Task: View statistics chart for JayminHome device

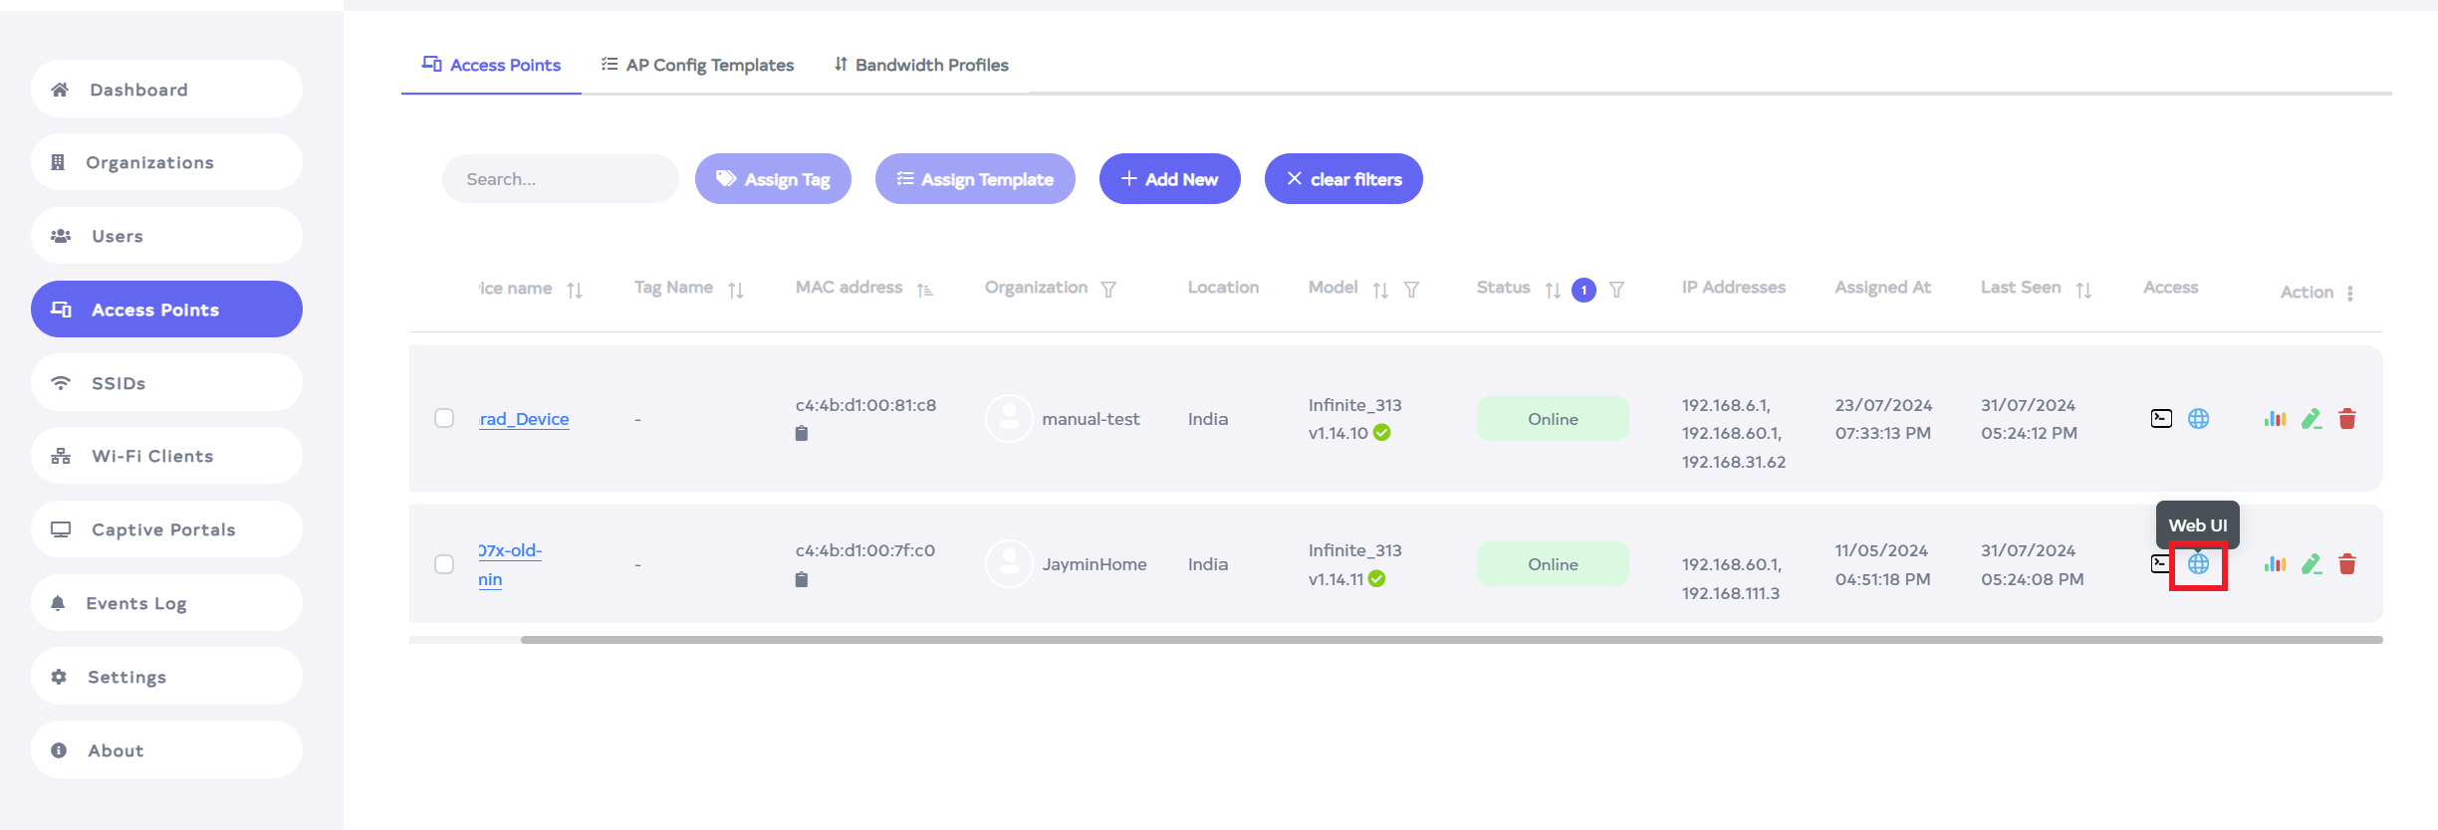Action: click(2274, 564)
